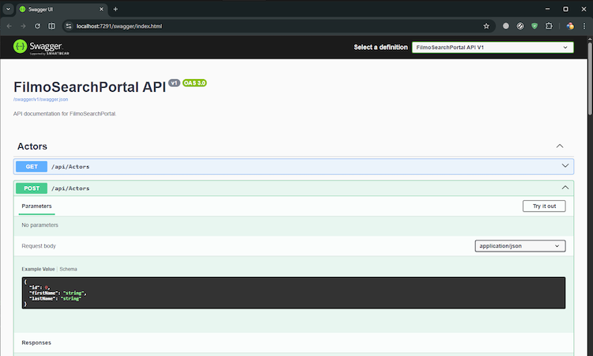View site information icon in address bar
The image size is (593, 356).
pos(69,26)
